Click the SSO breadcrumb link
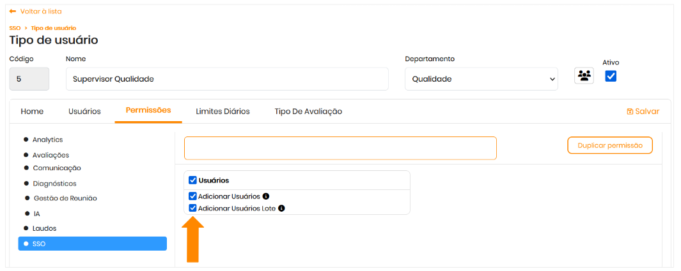 pos(15,28)
